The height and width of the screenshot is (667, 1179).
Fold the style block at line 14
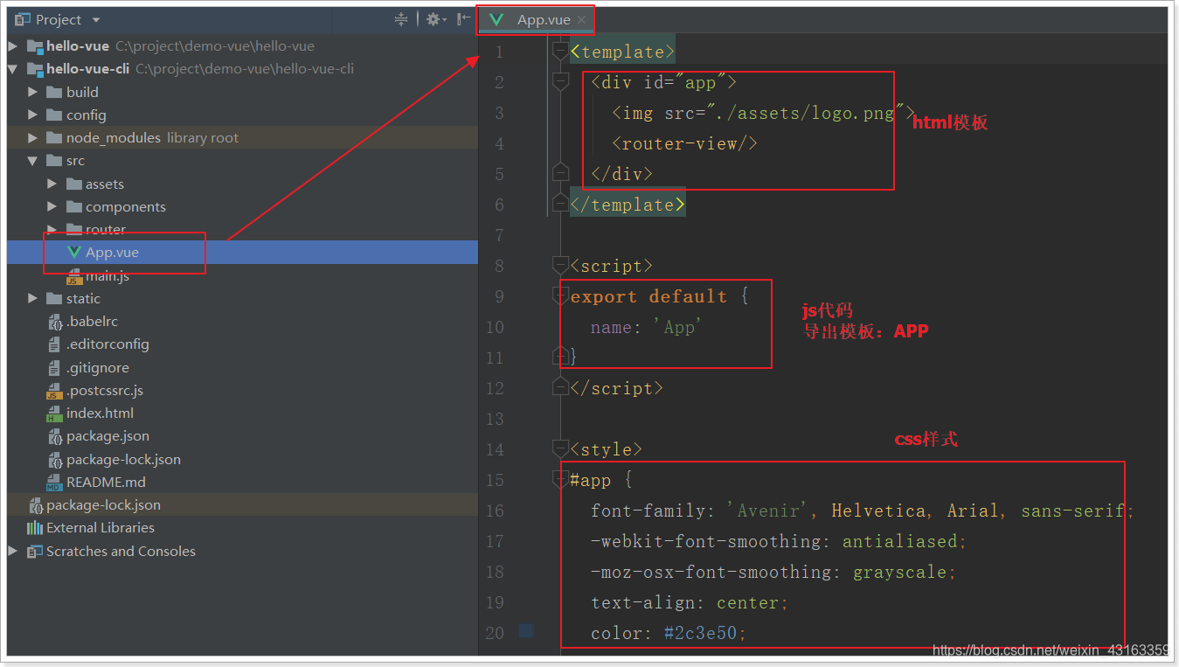[x=560, y=449]
